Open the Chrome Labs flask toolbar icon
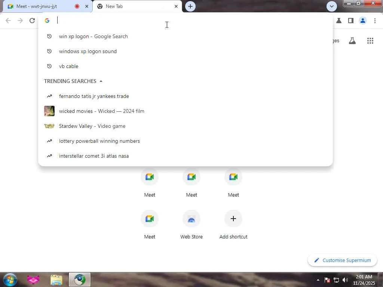Image resolution: width=383 pixels, height=287 pixels. [339, 21]
